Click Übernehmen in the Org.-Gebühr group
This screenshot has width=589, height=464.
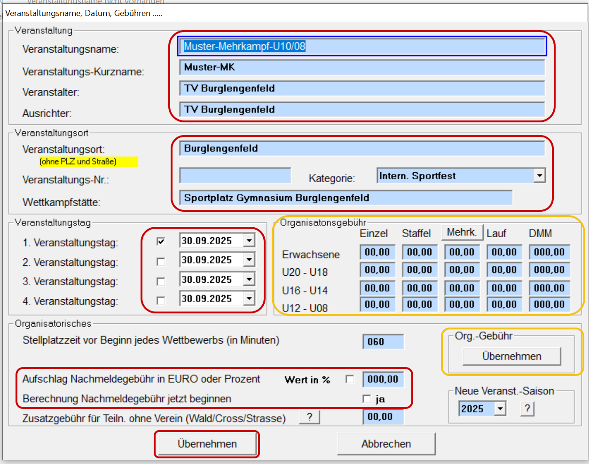click(x=511, y=356)
